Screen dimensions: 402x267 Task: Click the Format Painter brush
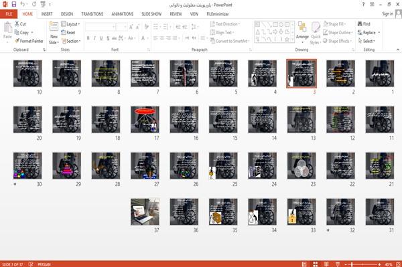(17, 41)
